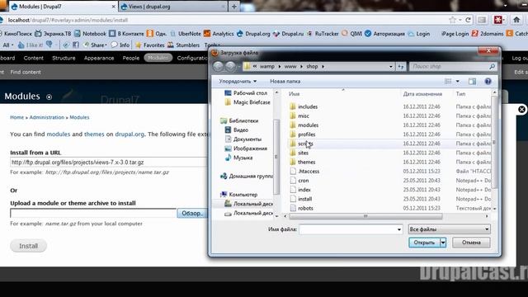This screenshot has width=528, height=297.
Task: Open Modules admin menu item
Action: [158, 58]
